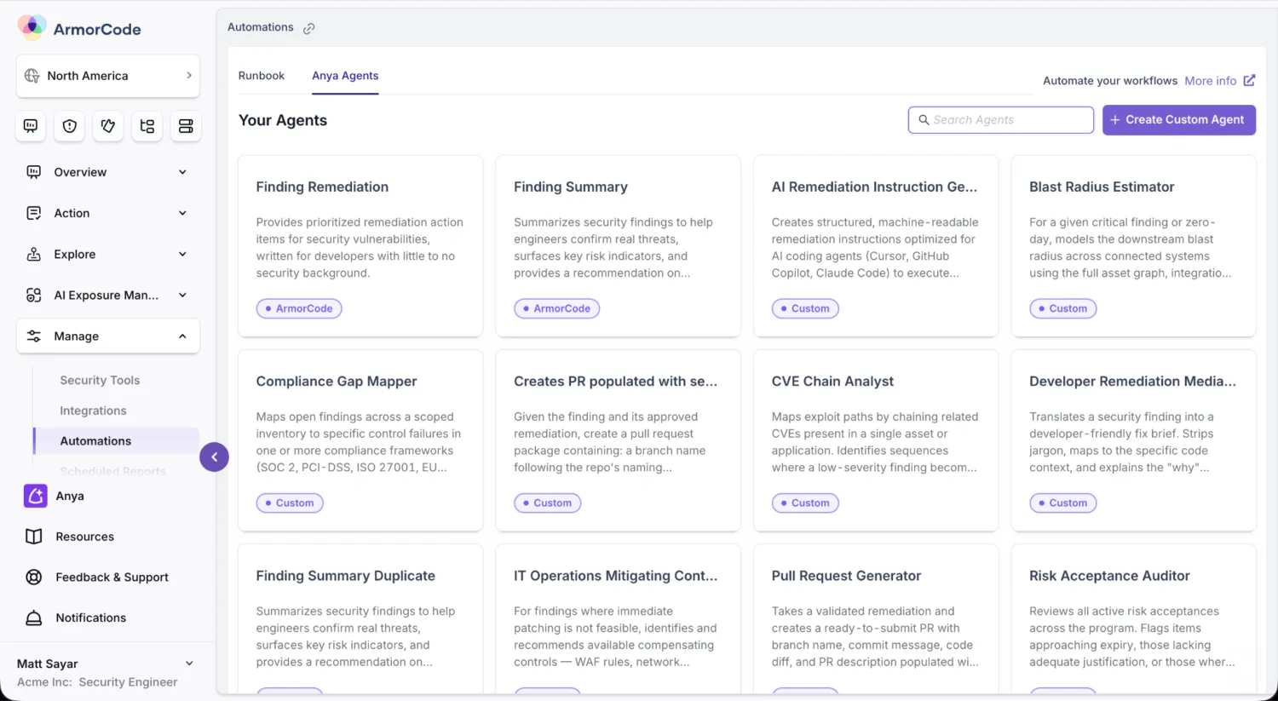Open Security Tools under Manage
This screenshot has width=1278, height=701.
tap(100, 380)
